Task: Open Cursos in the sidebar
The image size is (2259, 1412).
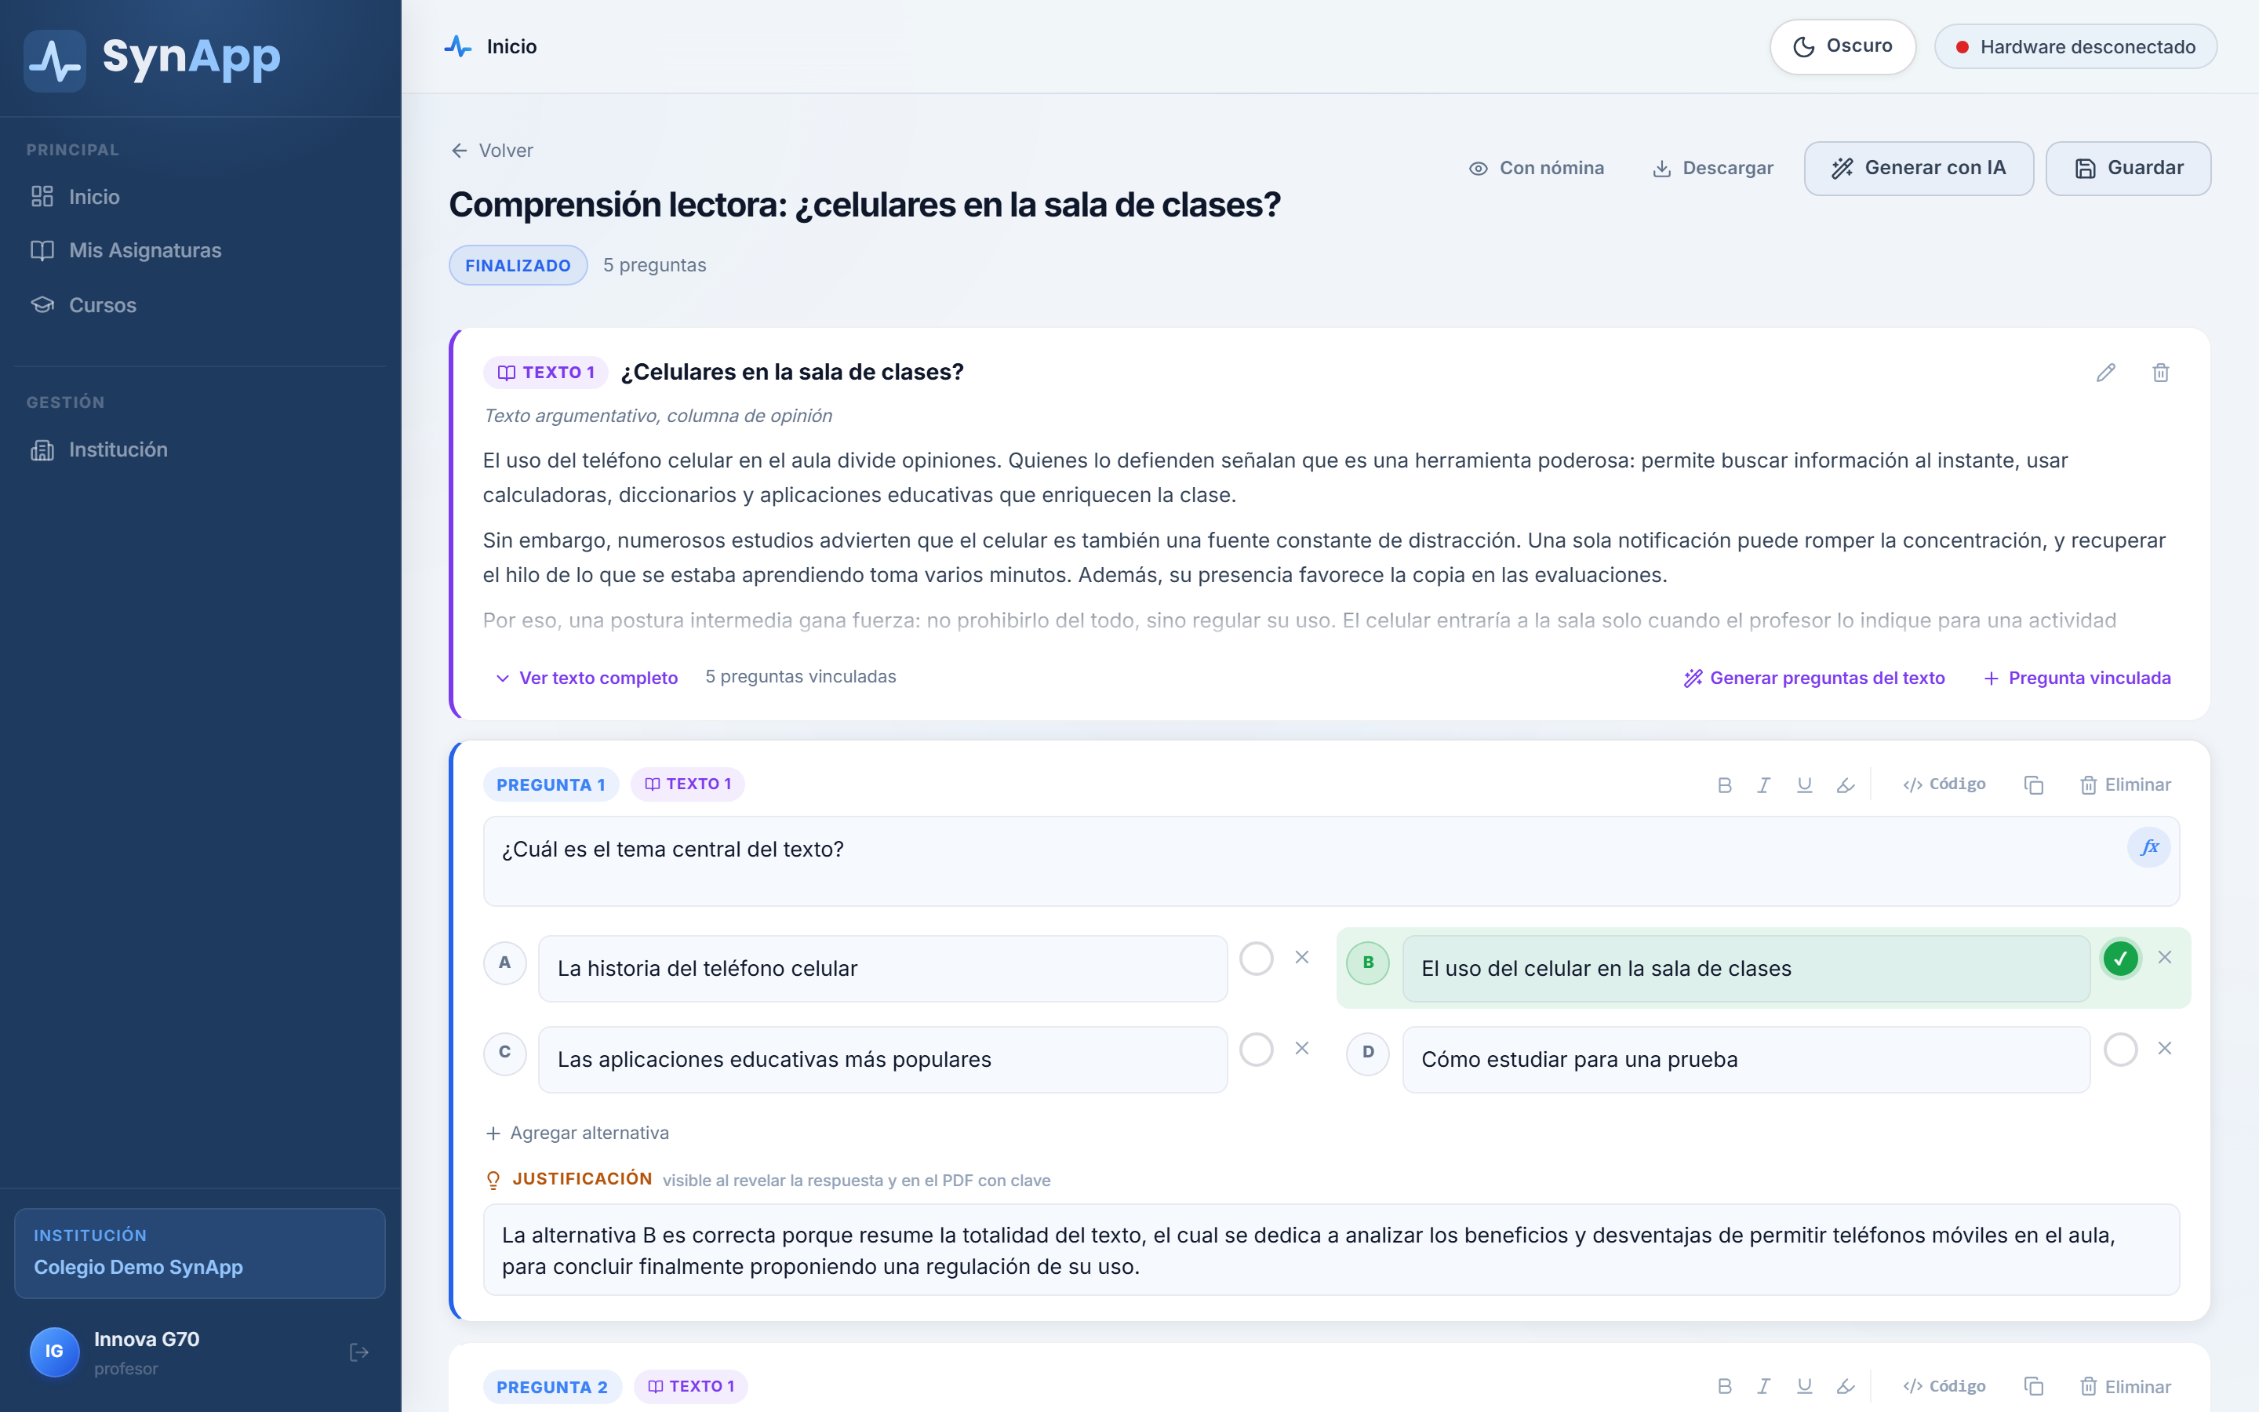Action: 102,305
